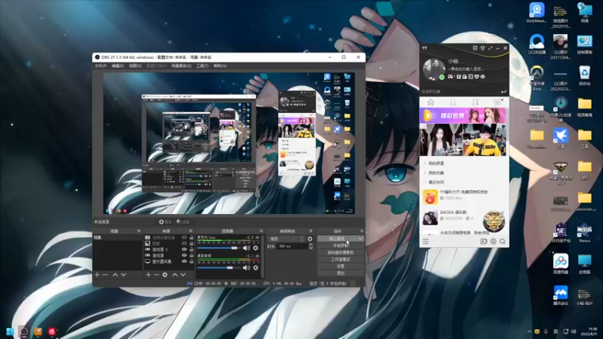Viewport: 603px width, 339px height.
Task: Move source up in sources toolbar
Action: pyautogui.click(x=175, y=275)
